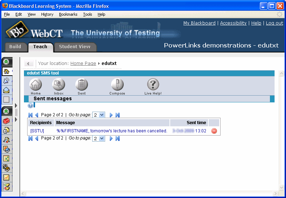Open the top Go to page dropdown
286x198 pixels.
pyautogui.click(x=99, y=115)
